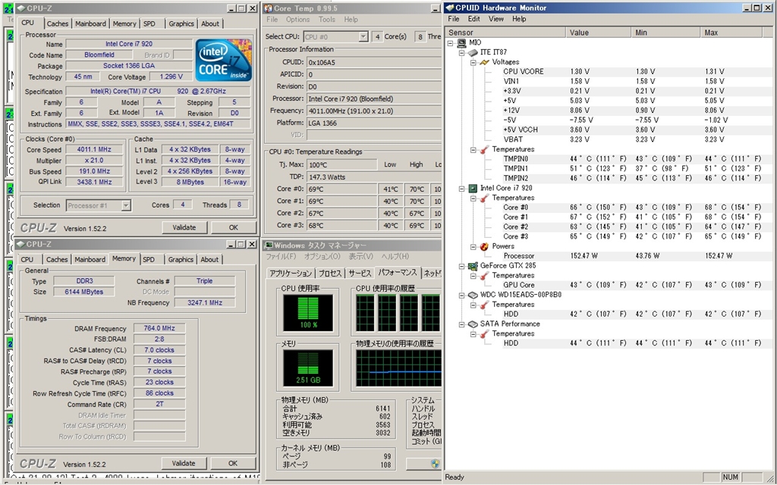Screen dimensions: 777x485
Task: Click the Intel Core i7 920 processor icon in tree
Action: coord(473,188)
